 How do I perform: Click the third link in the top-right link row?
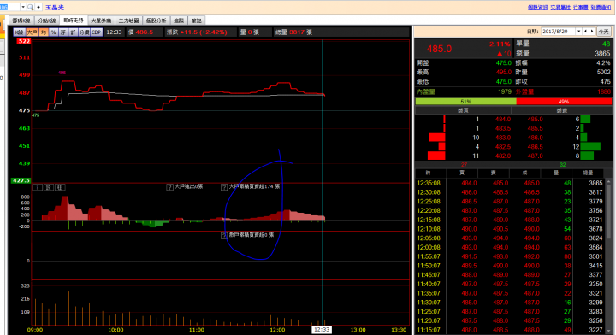[580, 8]
